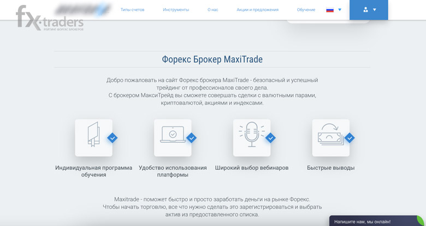Open the Типы счетов menu item
Viewport: 426px width, 226px height.
132,10
